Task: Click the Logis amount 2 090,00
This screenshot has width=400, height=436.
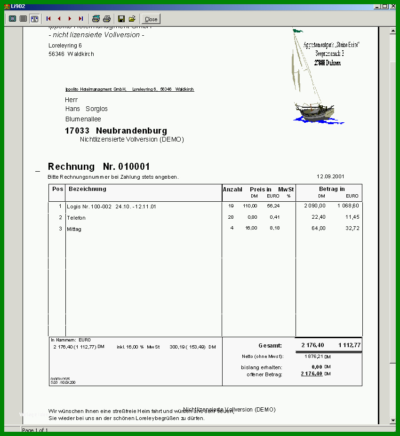Action: [x=315, y=206]
